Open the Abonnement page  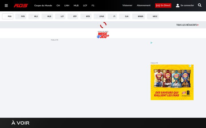[x=144, y=5]
